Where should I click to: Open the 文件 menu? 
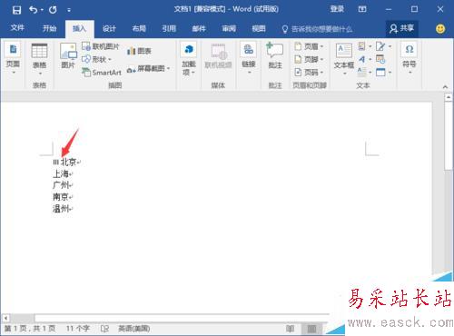17,28
